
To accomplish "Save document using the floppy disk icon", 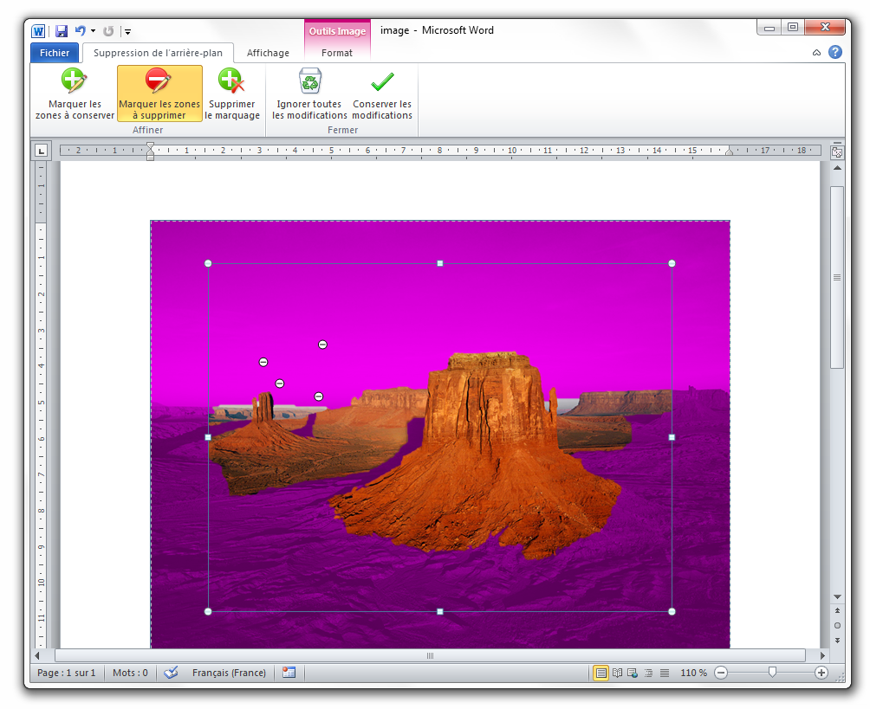I will pos(62,31).
